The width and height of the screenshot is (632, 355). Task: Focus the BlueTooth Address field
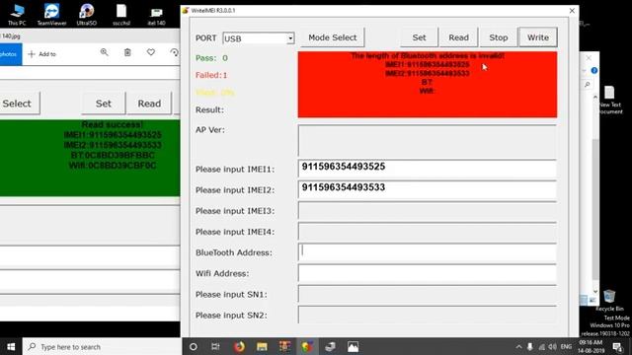428,252
